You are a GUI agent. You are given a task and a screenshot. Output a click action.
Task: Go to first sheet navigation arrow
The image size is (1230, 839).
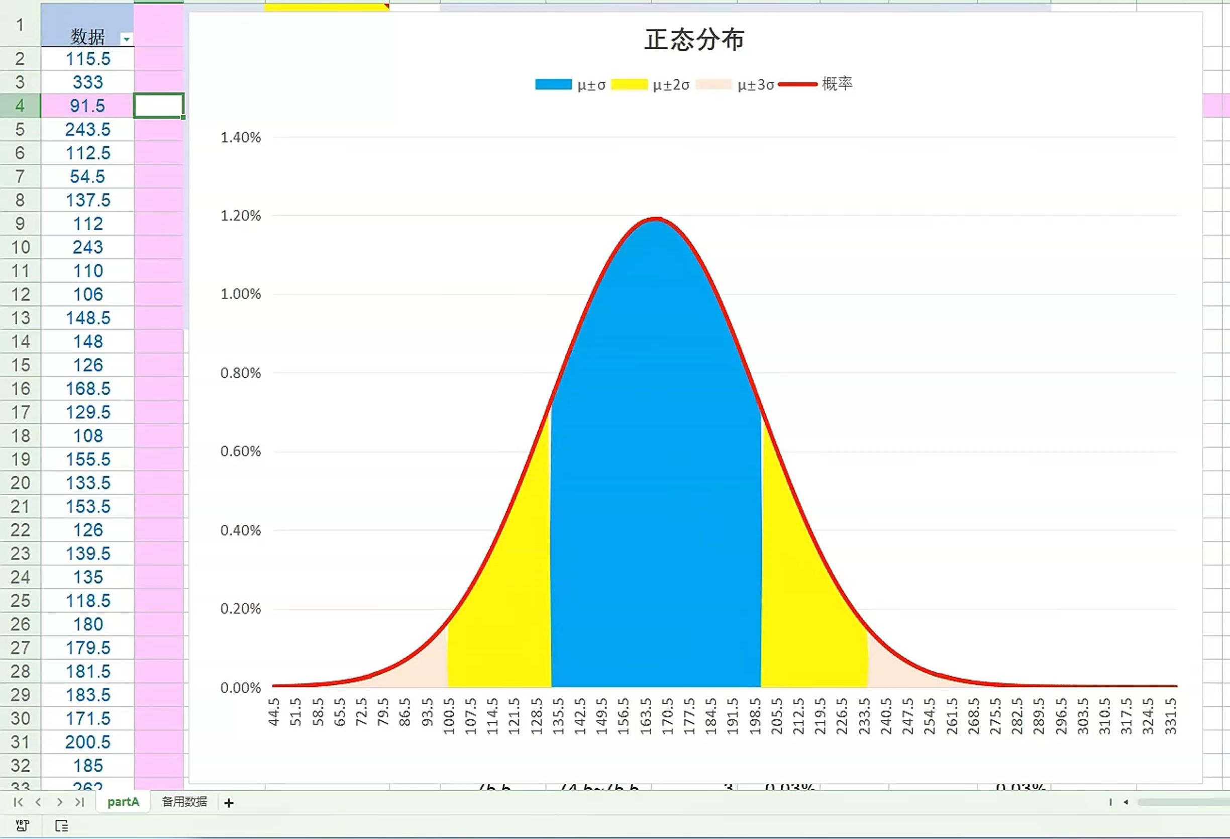pyautogui.click(x=18, y=802)
